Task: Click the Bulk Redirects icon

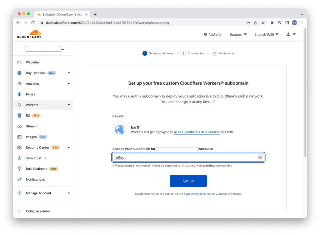Action: click(x=19, y=169)
